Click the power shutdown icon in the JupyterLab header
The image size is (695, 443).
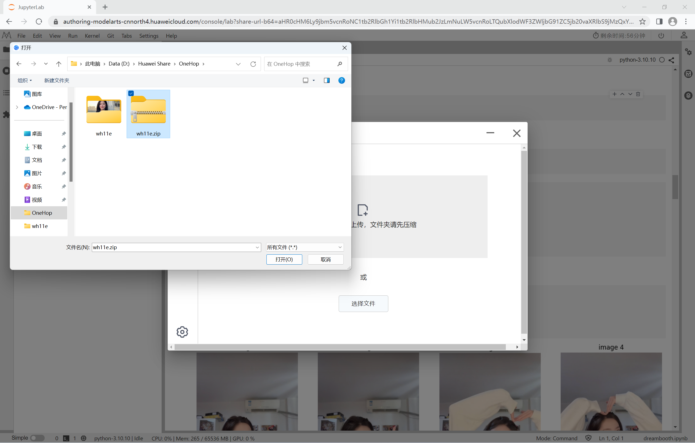click(661, 36)
